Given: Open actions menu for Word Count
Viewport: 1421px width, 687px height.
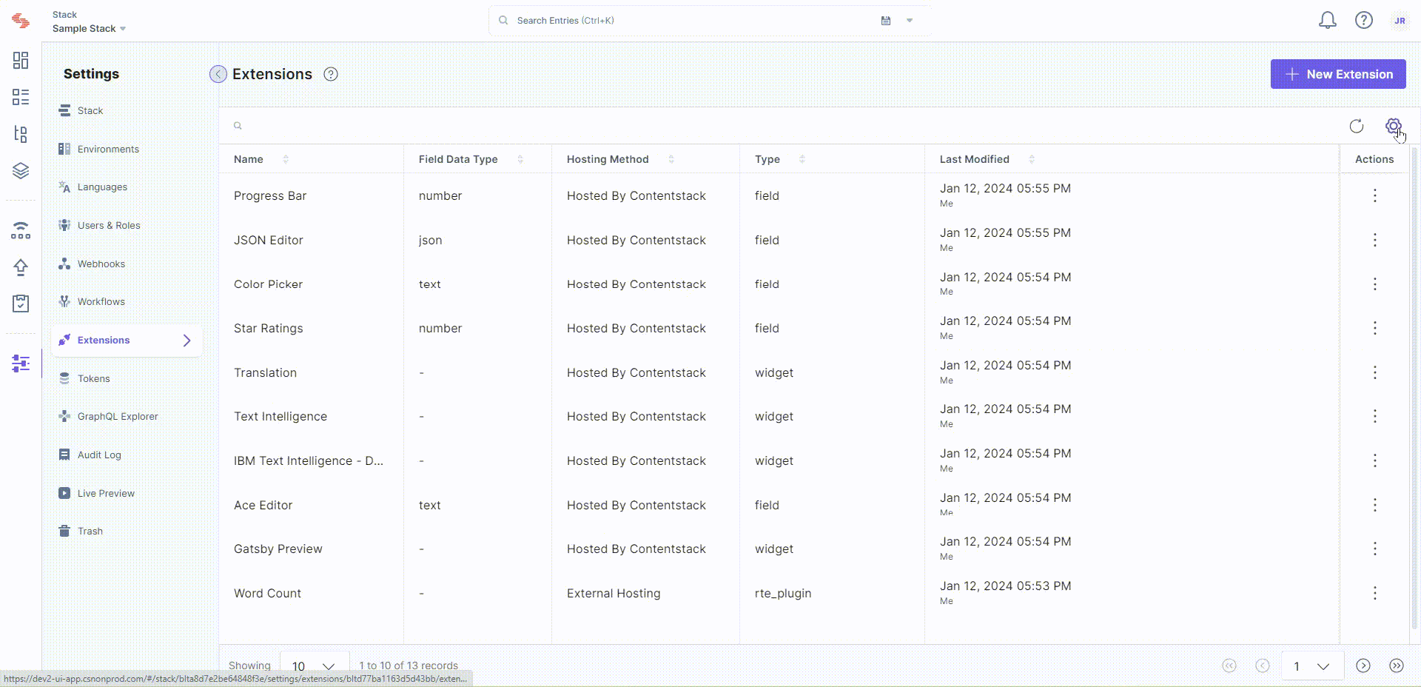Looking at the screenshot, I should point(1375,593).
